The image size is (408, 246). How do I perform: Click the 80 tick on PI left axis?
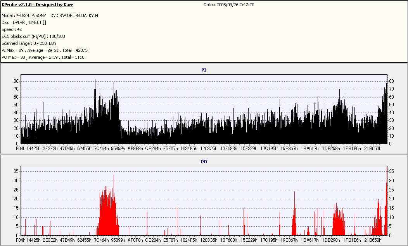pyautogui.click(x=16, y=81)
